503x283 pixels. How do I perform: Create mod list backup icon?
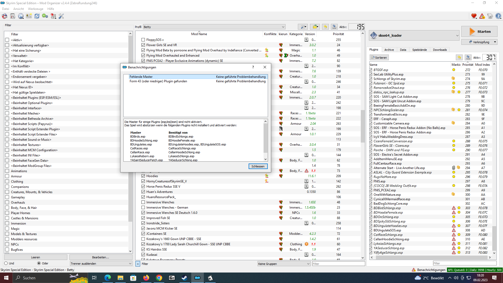click(334, 27)
